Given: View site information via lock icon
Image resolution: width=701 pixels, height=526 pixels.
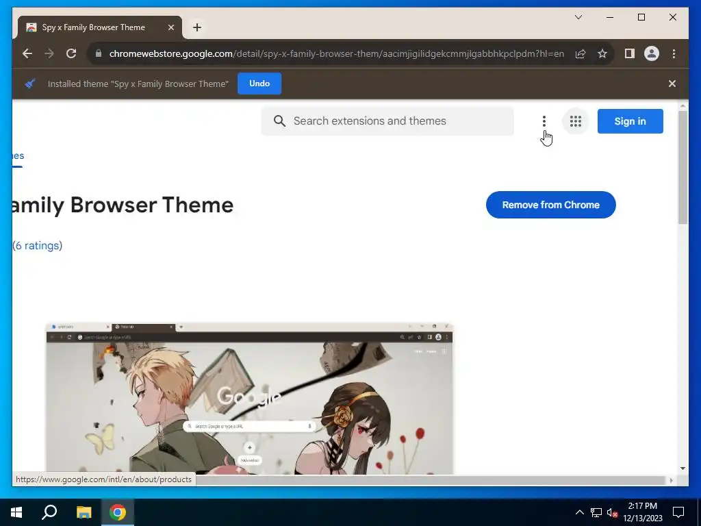Looking at the screenshot, I should [x=99, y=53].
